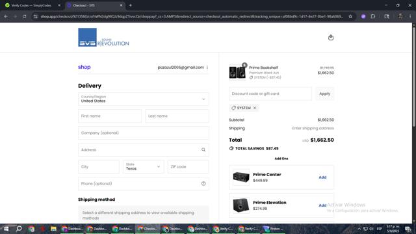Image resolution: width=416 pixels, height=234 pixels.
Task: Open the browser side panel icon
Action: [x=387, y=16]
